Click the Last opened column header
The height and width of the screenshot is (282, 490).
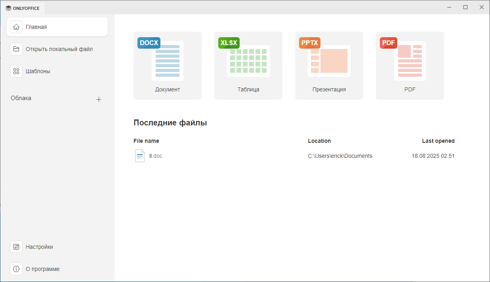(438, 141)
